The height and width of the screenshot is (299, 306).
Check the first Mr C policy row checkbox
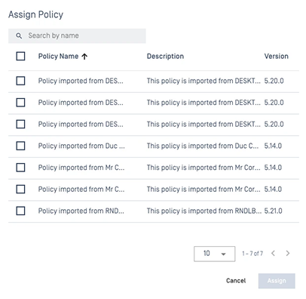click(x=20, y=168)
